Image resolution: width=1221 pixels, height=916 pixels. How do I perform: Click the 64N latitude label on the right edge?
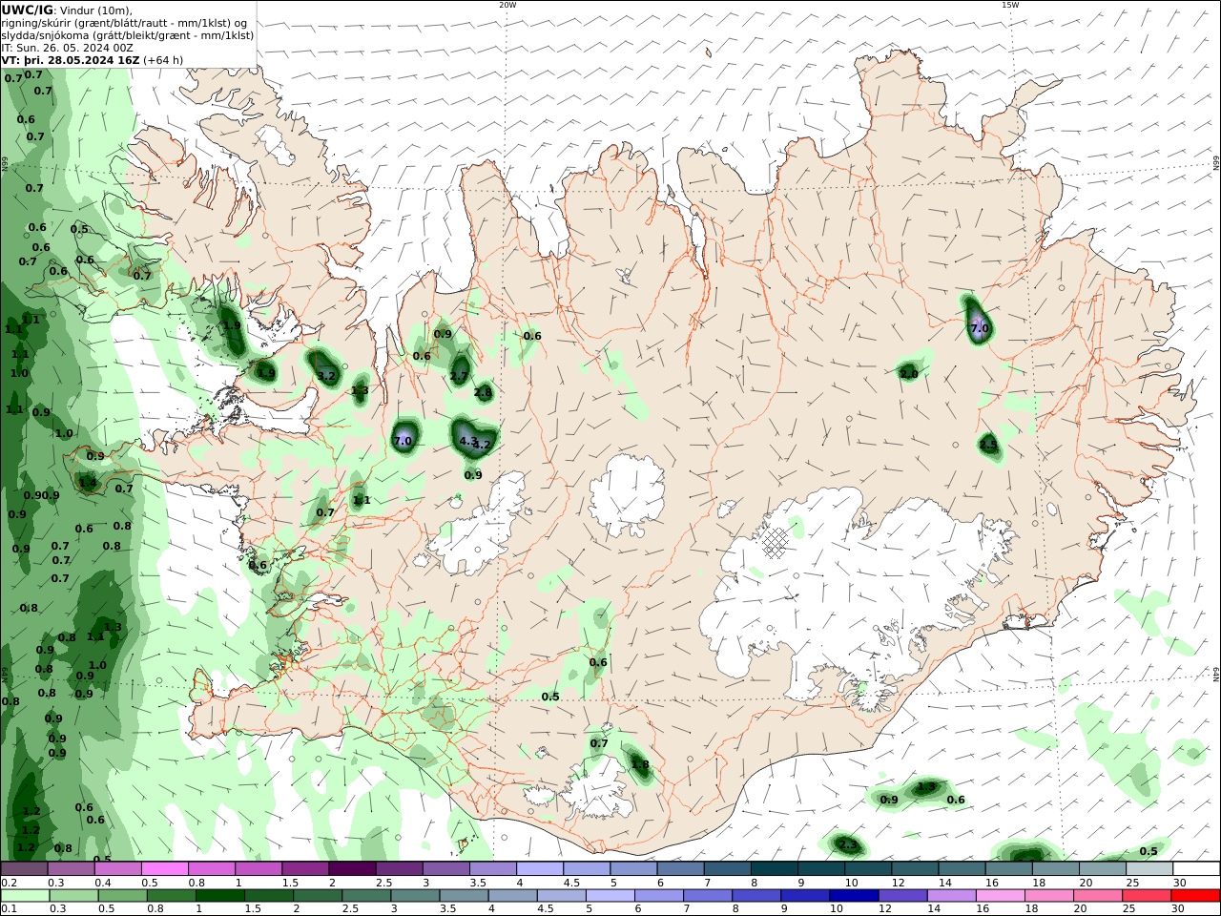coord(1216,674)
